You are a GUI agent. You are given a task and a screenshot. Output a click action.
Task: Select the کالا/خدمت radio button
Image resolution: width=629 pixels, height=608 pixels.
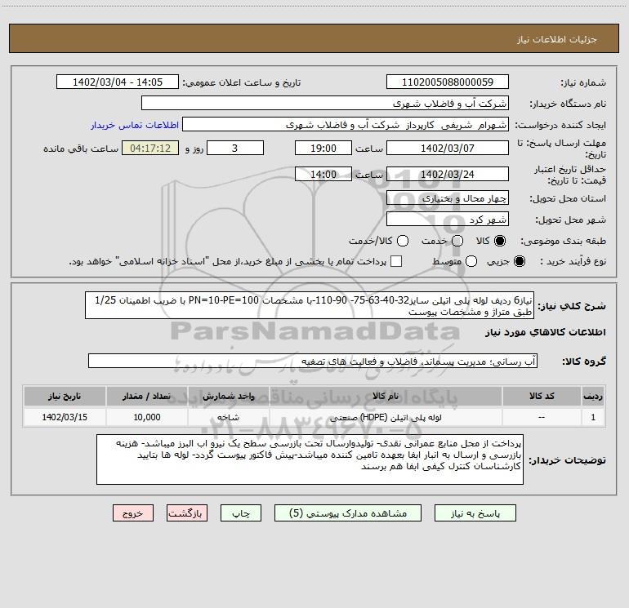403,241
